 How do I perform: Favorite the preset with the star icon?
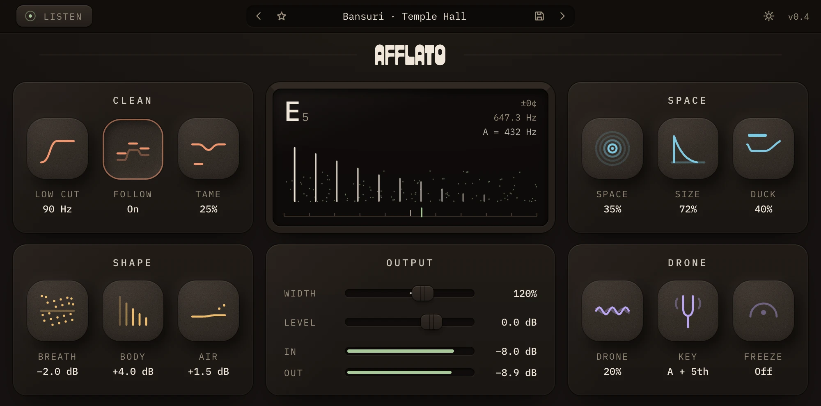(x=282, y=16)
